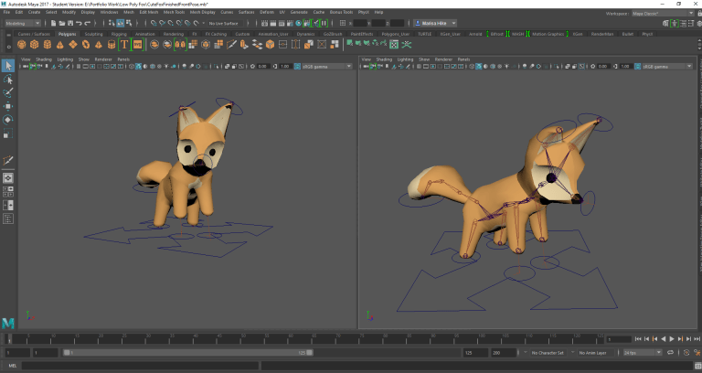Toggle snap to grids magnet
The height and width of the screenshot is (373, 702).
(x=154, y=23)
